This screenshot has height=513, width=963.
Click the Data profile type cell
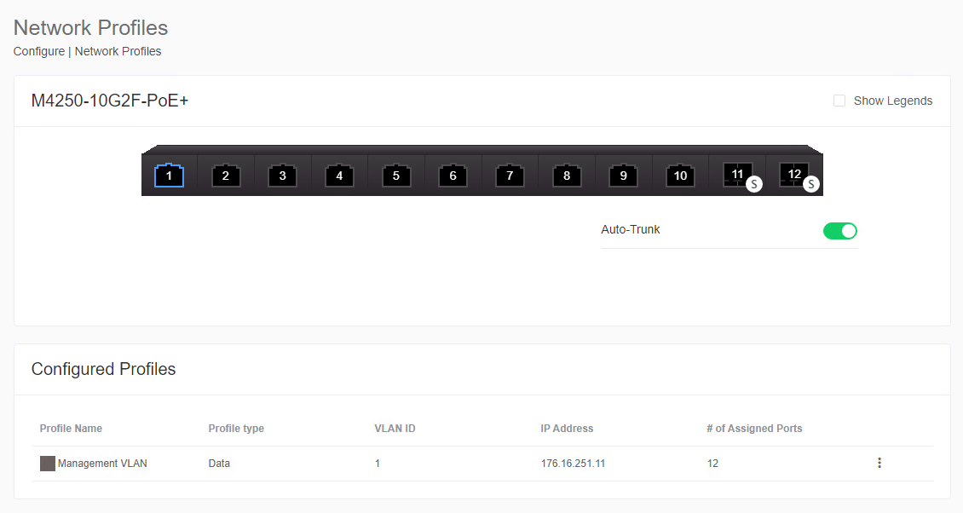pyautogui.click(x=219, y=464)
